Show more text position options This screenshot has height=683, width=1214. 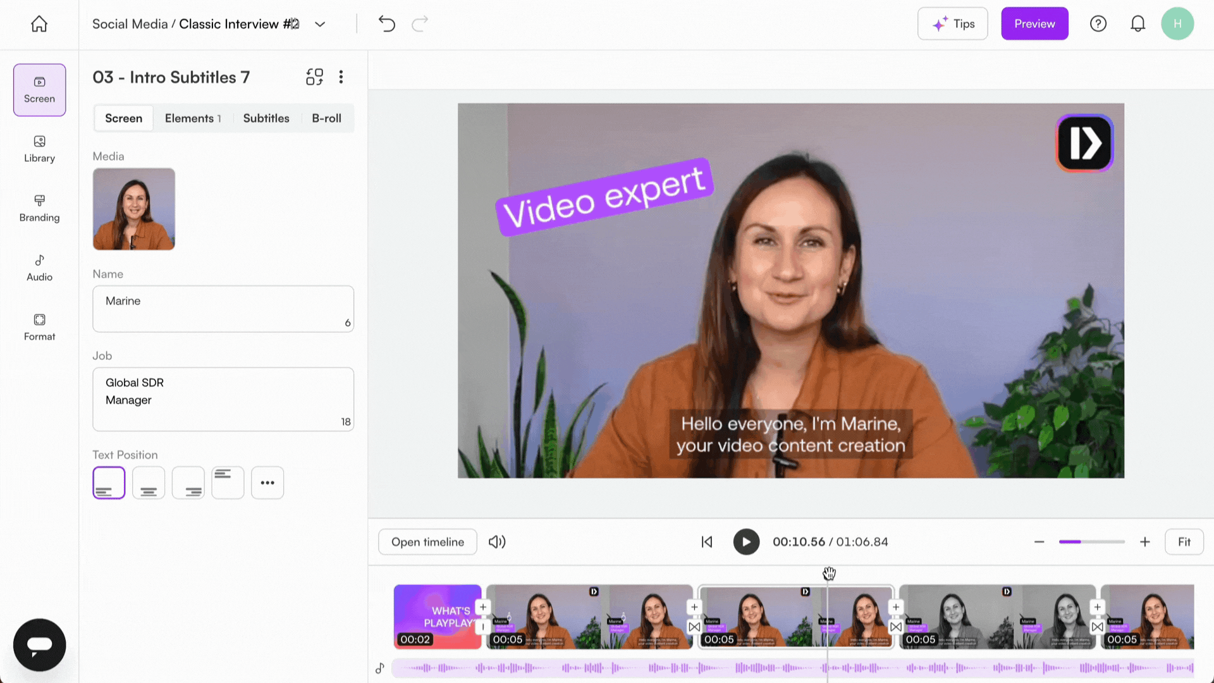pyautogui.click(x=267, y=482)
